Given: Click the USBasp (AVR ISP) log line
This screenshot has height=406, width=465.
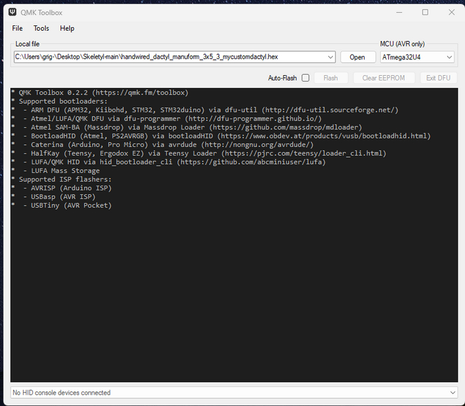Looking at the screenshot, I should 53,196.
